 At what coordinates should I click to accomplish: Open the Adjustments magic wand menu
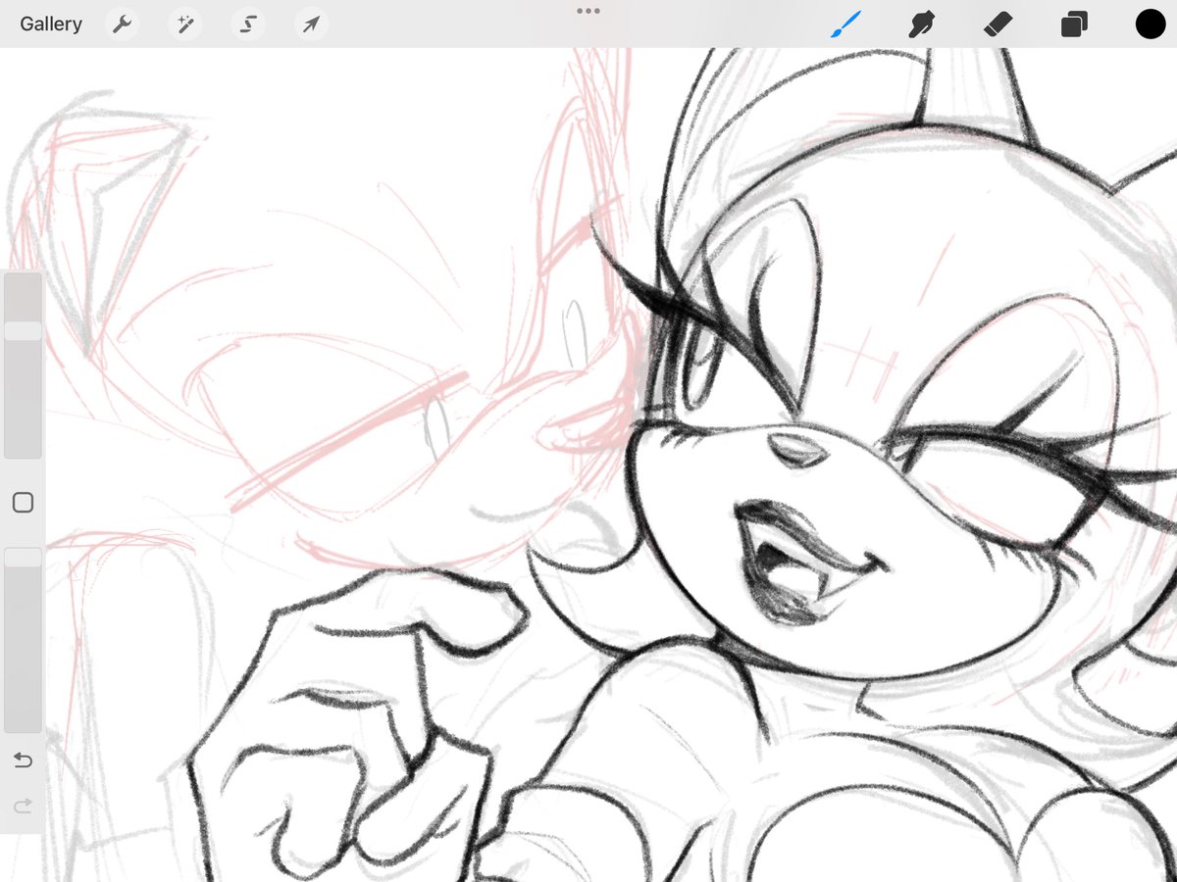click(x=184, y=24)
